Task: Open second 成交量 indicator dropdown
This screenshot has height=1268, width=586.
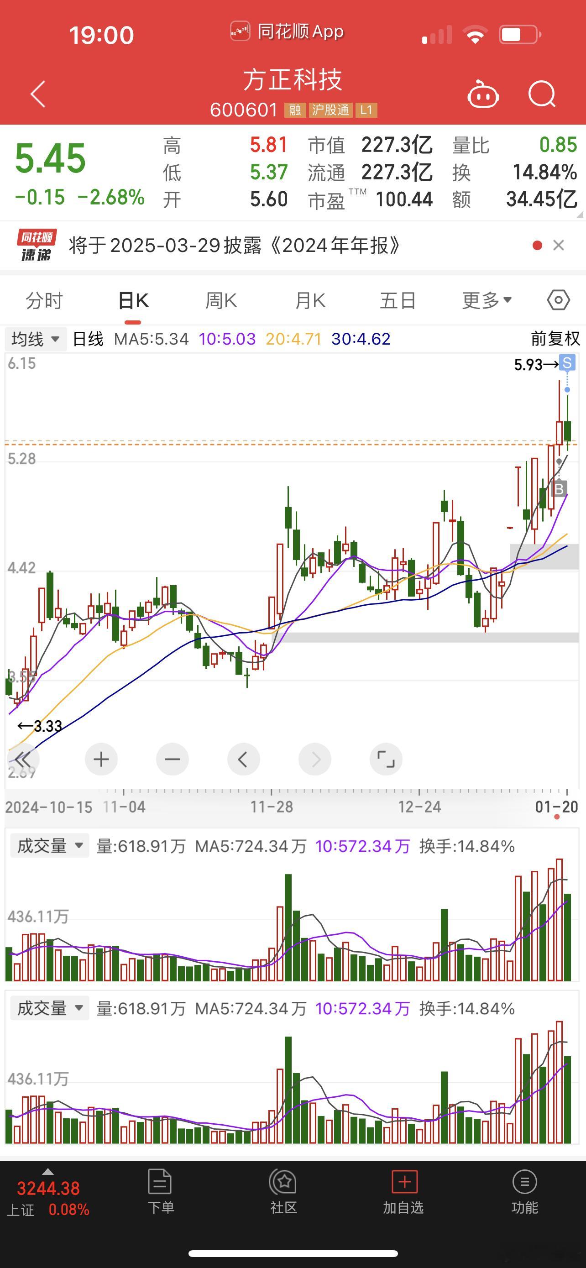Action: point(50,1008)
